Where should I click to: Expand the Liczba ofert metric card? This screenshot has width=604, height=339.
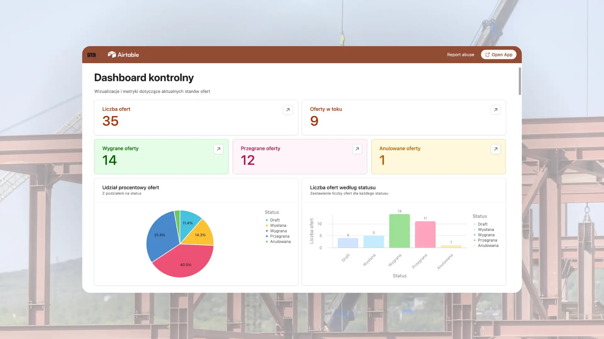tap(288, 110)
